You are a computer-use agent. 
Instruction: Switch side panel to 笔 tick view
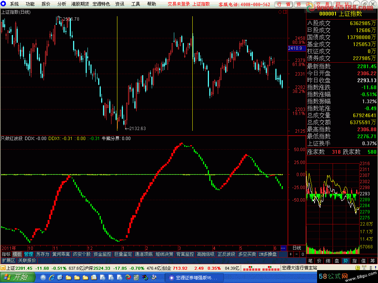point(310,261)
